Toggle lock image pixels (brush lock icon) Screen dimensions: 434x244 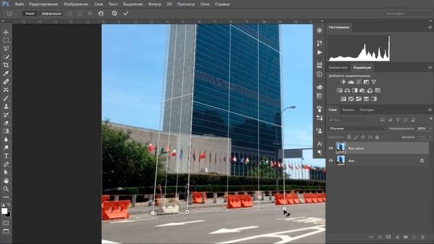tap(356, 137)
